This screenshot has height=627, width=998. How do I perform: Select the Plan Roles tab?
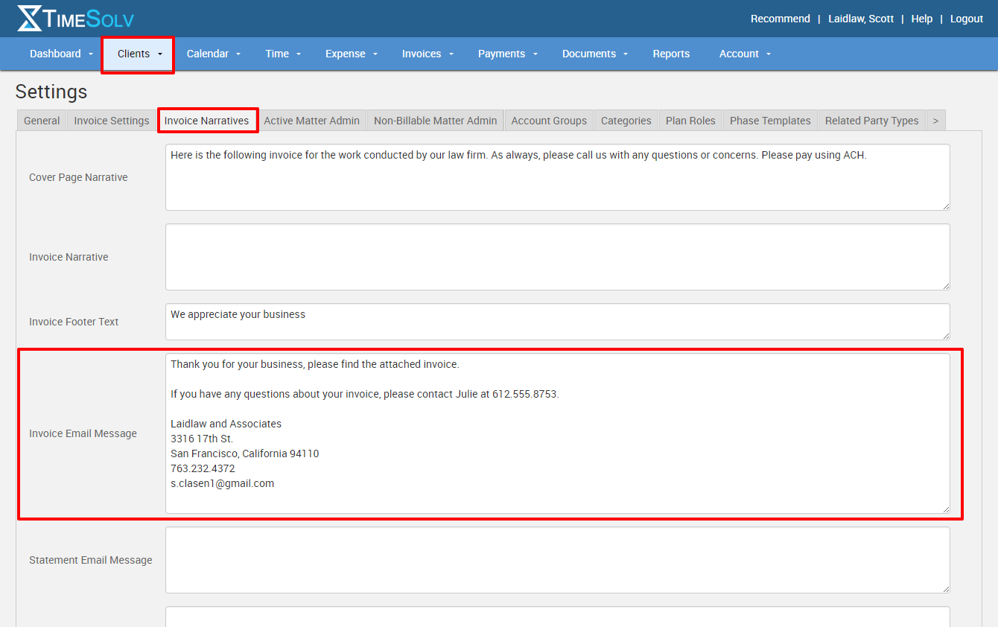point(690,120)
